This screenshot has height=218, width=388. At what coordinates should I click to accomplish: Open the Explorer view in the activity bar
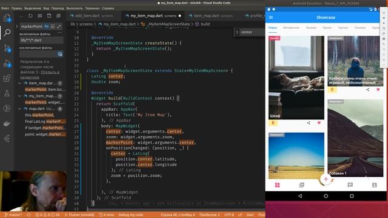(7, 18)
